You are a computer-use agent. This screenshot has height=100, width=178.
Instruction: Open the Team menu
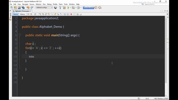tap(61, 4)
